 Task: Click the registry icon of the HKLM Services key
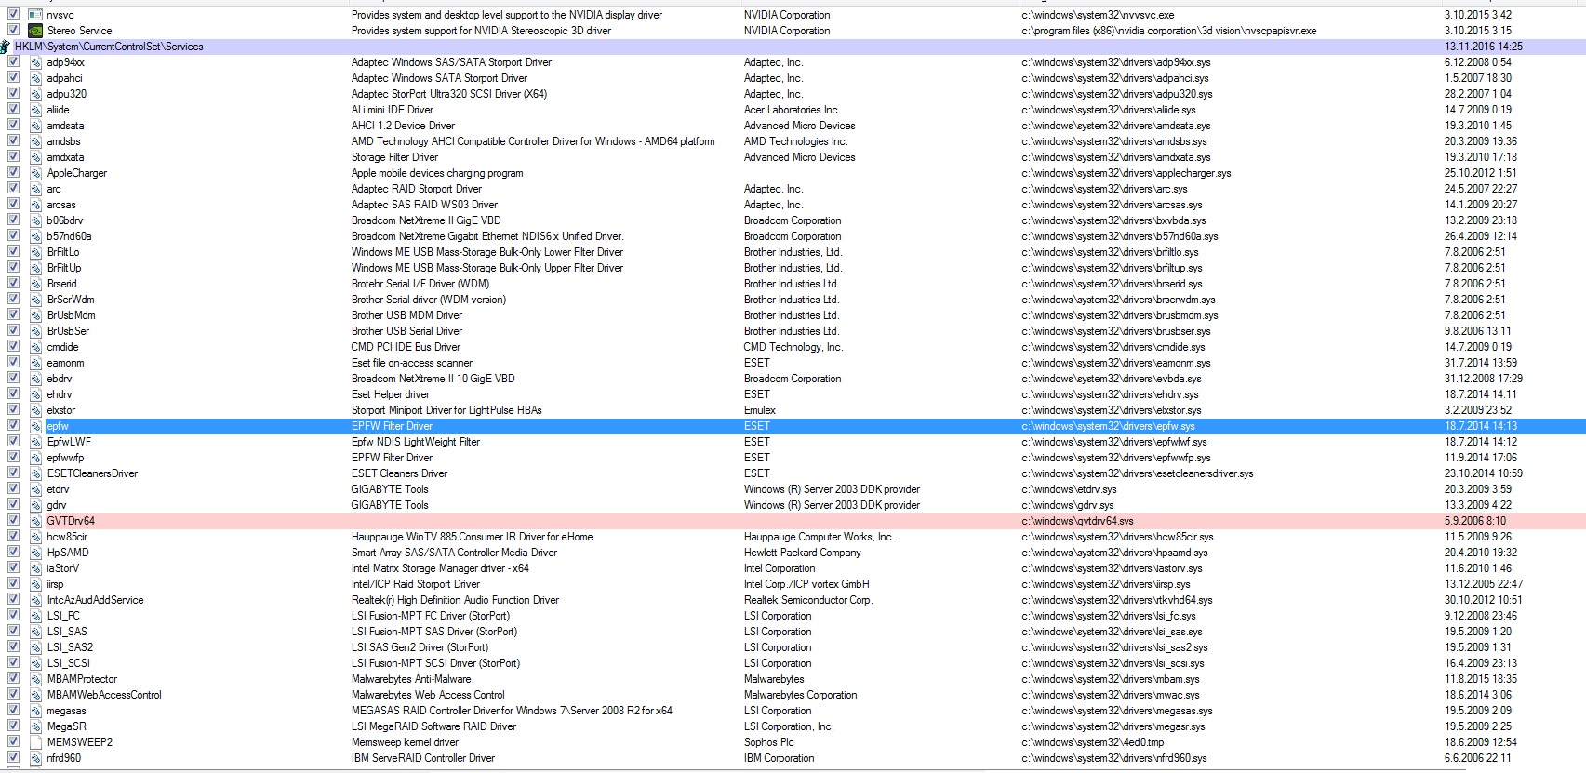pyautogui.click(x=6, y=47)
